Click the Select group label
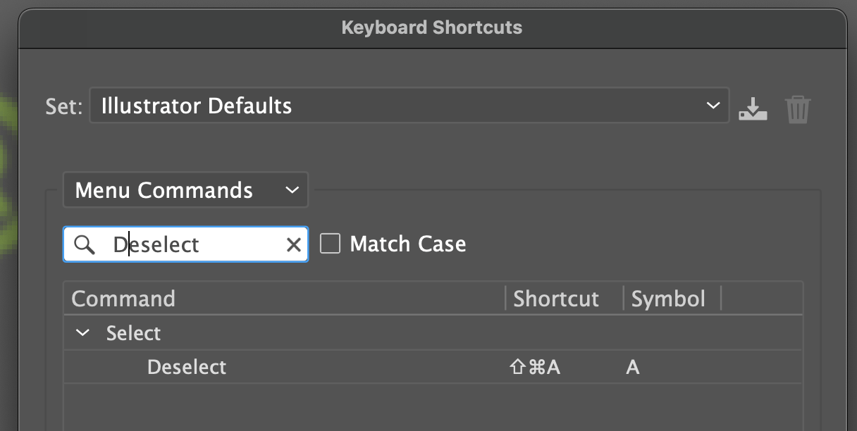This screenshot has height=431, width=857. pyautogui.click(x=134, y=332)
